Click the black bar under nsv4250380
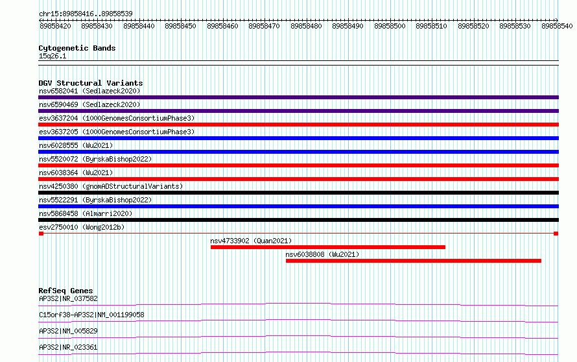Image resolution: width=577 pixels, height=362 pixels. pos(298,193)
